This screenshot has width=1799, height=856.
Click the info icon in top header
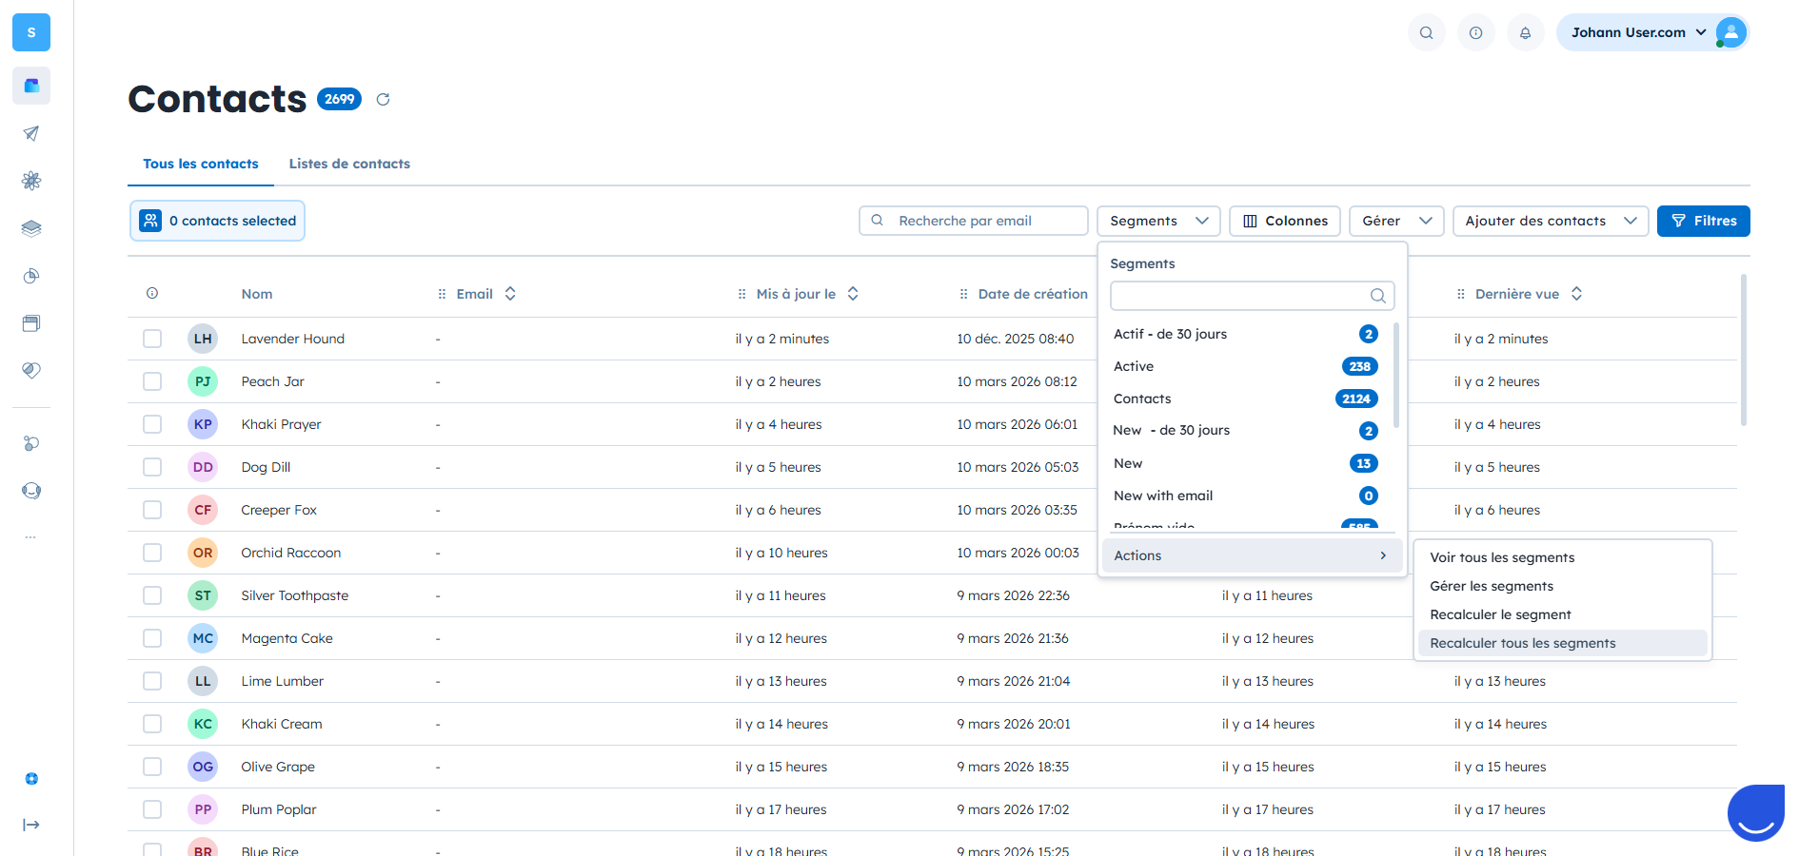(x=1475, y=32)
